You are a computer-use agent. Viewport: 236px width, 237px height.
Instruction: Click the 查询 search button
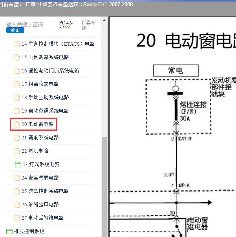pyautogui.click(x=15, y=30)
